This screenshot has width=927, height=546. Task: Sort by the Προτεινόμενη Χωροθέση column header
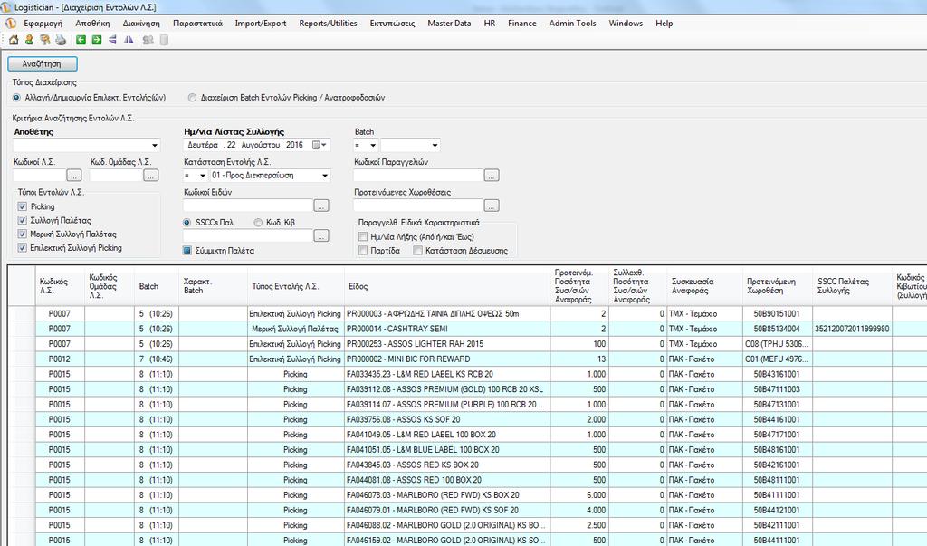tap(778, 286)
